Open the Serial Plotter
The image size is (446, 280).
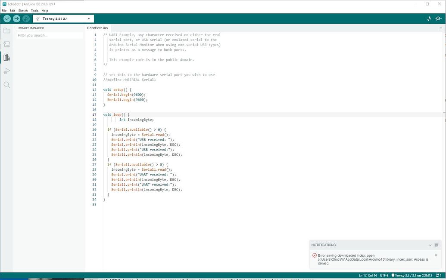tap(429, 19)
